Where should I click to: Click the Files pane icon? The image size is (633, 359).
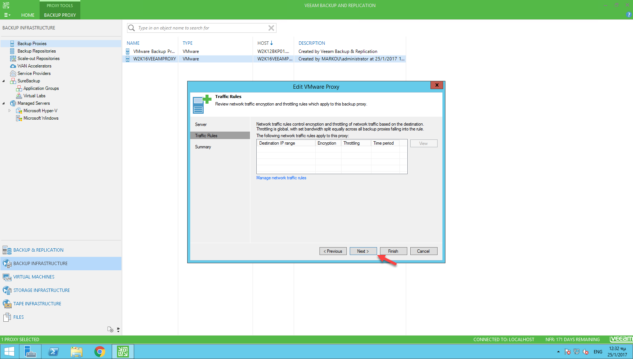[x=7, y=317]
